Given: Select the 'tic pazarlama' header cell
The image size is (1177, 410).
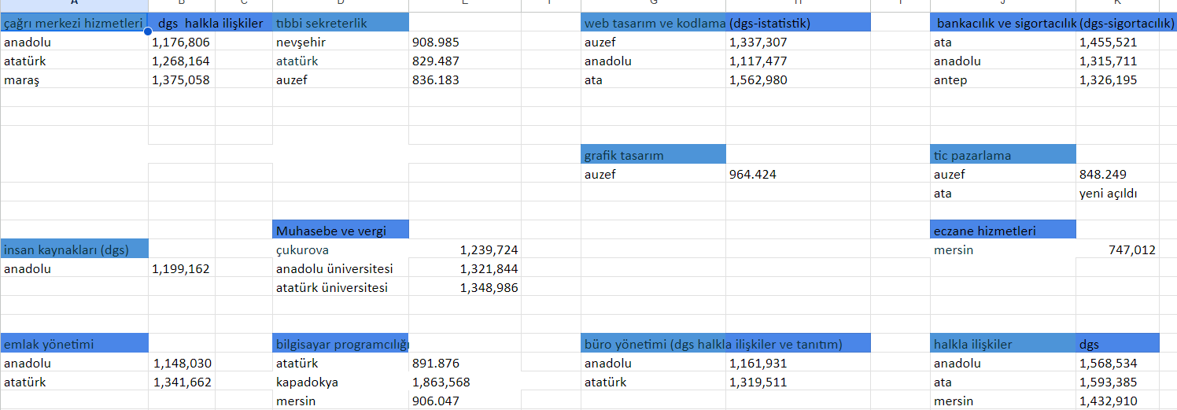Looking at the screenshot, I should point(1002,155).
